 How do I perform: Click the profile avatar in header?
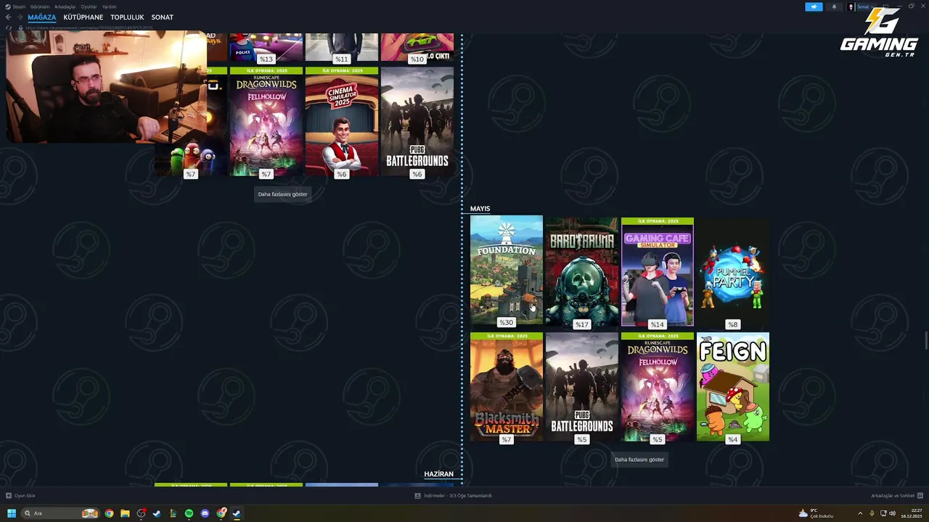point(851,7)
